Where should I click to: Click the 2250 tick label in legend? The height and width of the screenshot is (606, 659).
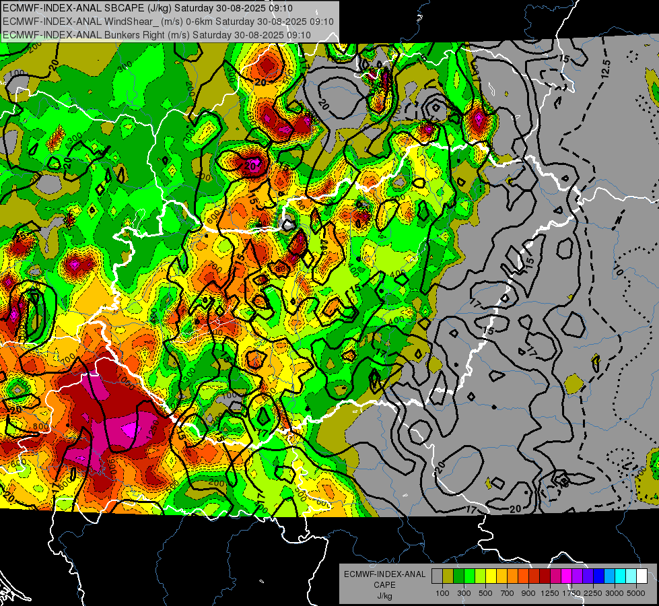click(593, 593)
